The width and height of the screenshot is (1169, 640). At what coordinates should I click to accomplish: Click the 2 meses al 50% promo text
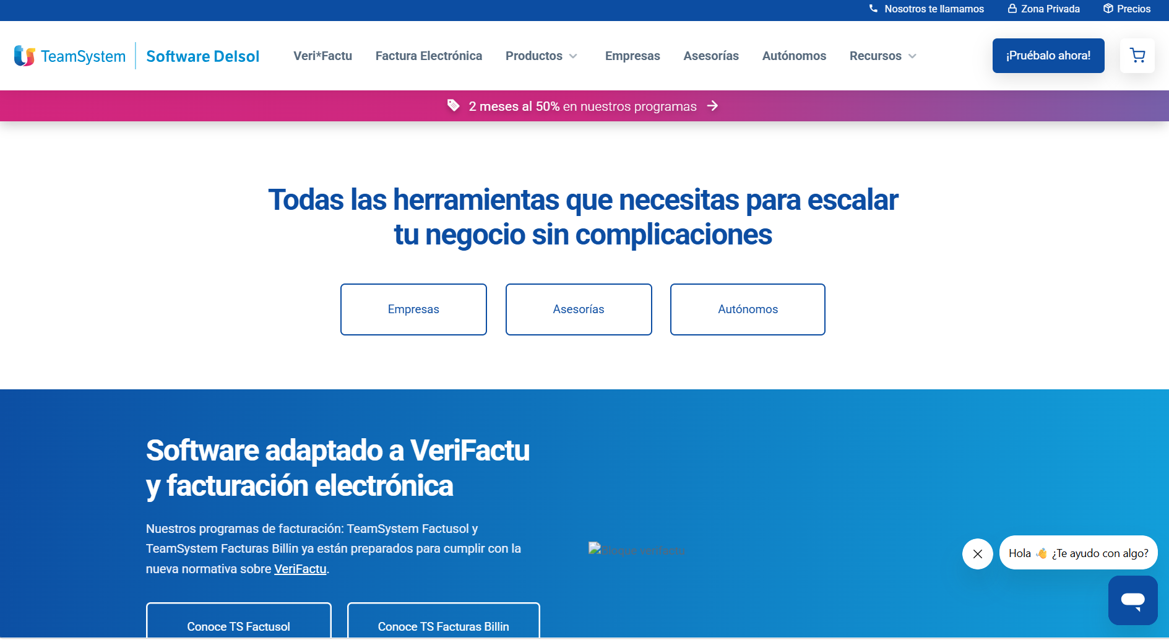pyautogui.click(x=514, y=106)
